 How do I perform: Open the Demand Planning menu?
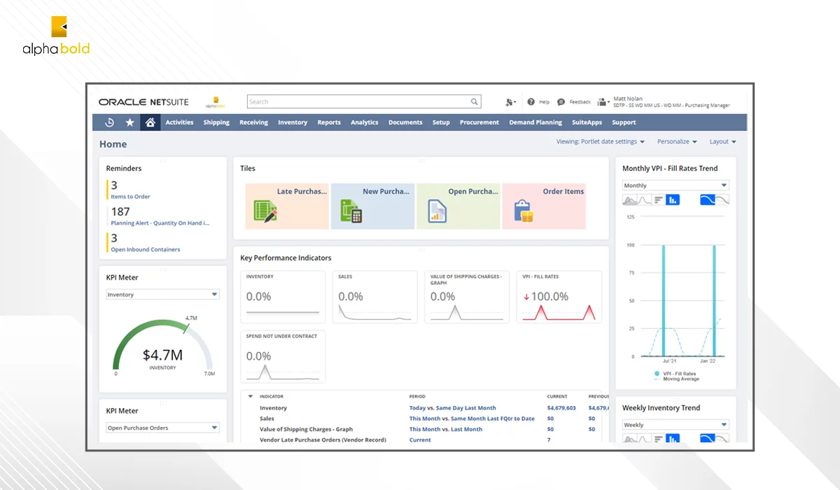click(535, 122)
